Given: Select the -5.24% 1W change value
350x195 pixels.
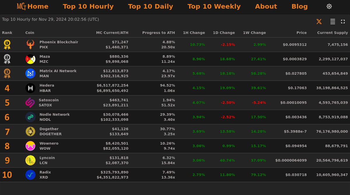Looking at the screenshot, I should click(x=259, y=102).
